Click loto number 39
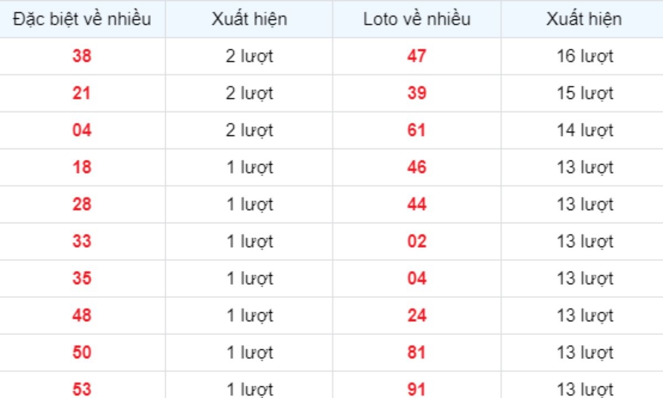The image size is (663, 398). 417,93
